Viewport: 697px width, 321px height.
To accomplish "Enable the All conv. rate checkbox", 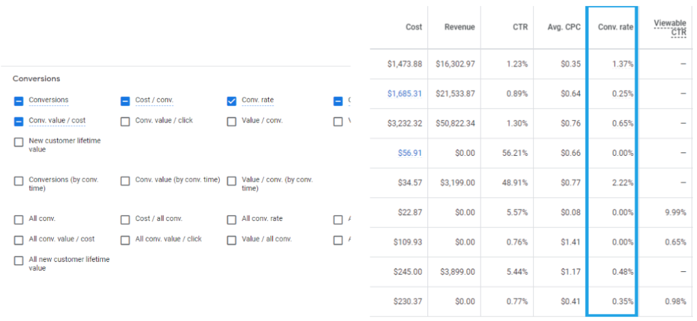I will coord(231,220).
